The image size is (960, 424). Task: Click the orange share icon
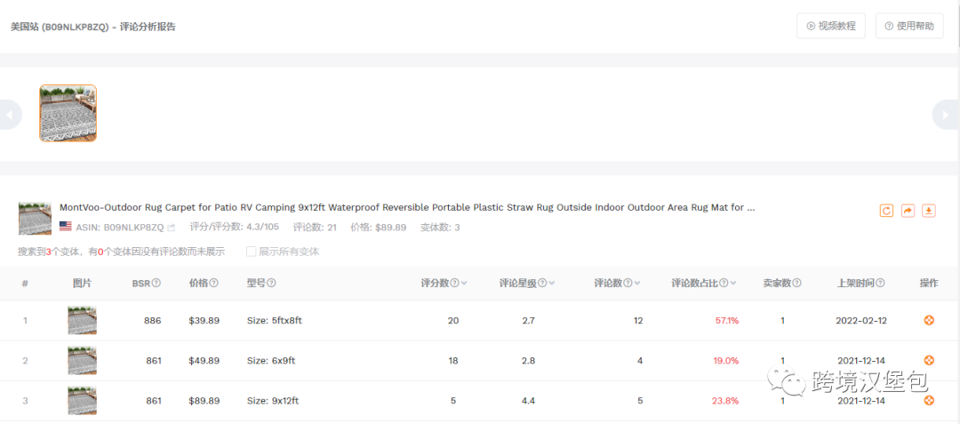point(908,211)
